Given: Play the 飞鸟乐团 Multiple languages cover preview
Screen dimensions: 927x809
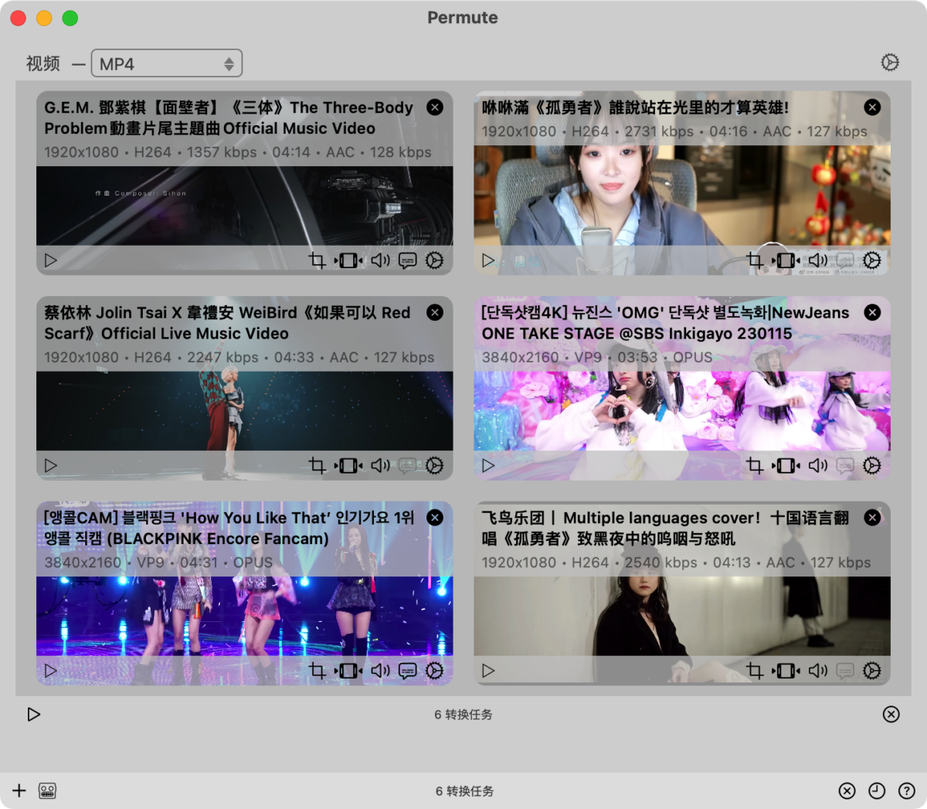Looking at the screenshot, I should [x=488, y=671].
